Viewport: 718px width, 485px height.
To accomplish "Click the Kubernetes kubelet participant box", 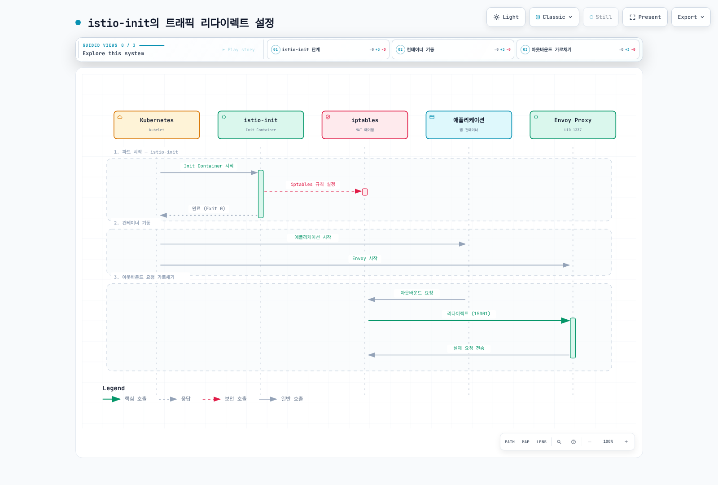I will click(x=157, y=125).
